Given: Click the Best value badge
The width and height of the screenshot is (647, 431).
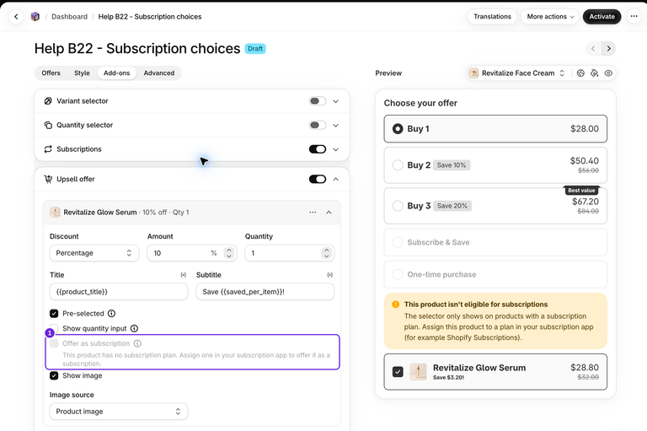Looking at the screenshot, I should tap(581, 190).
